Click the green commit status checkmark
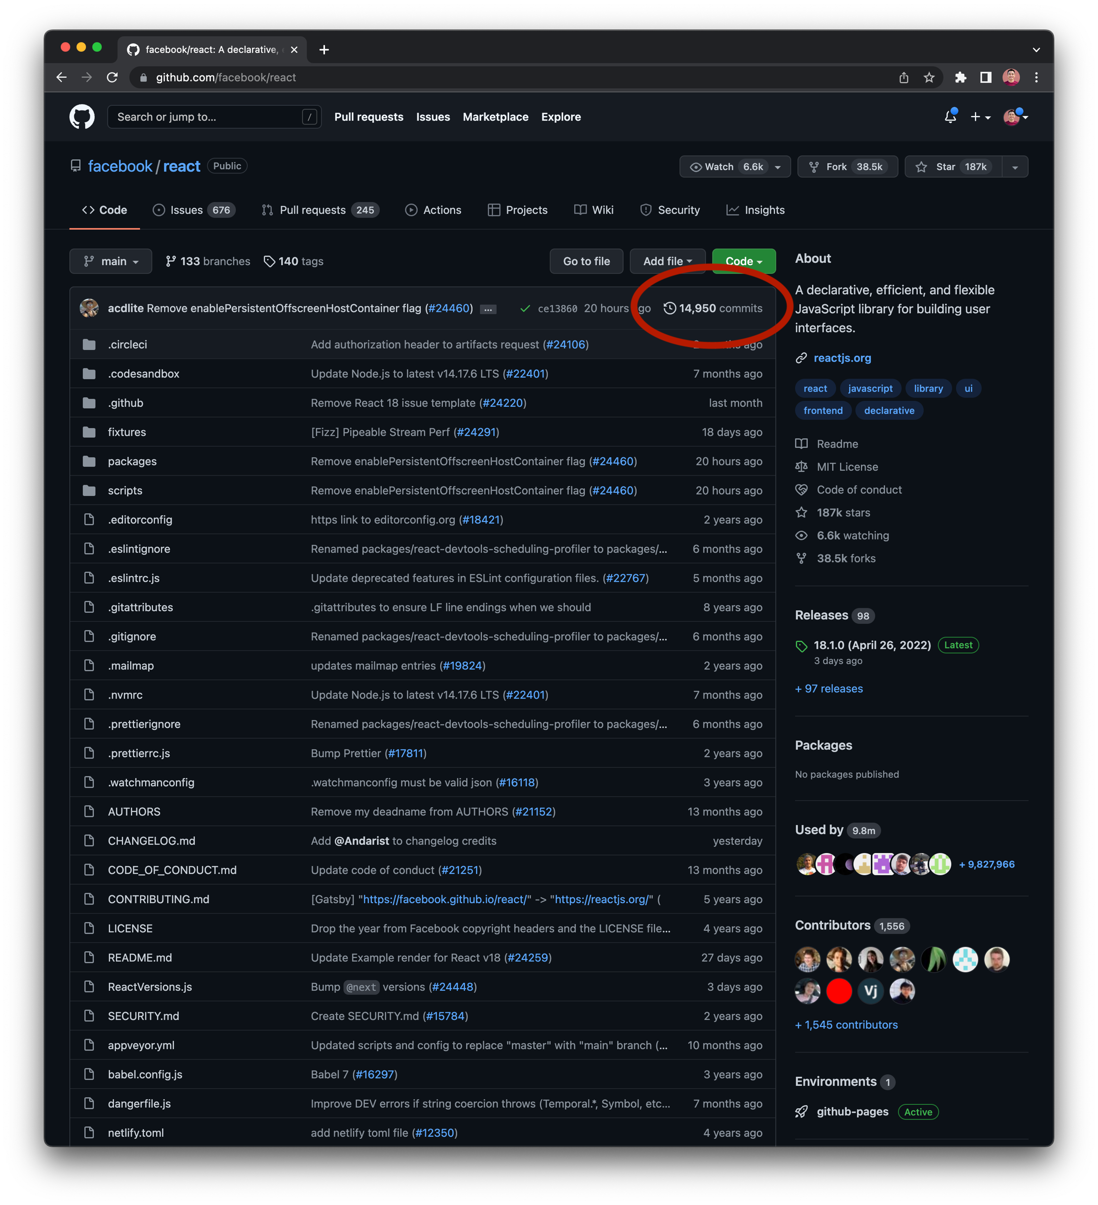Screen dimensions: 1098x1205 525,309
